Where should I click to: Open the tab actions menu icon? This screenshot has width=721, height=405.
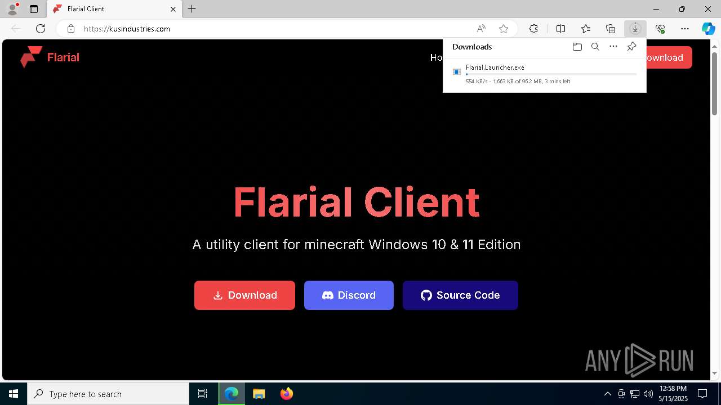(34, 9)
